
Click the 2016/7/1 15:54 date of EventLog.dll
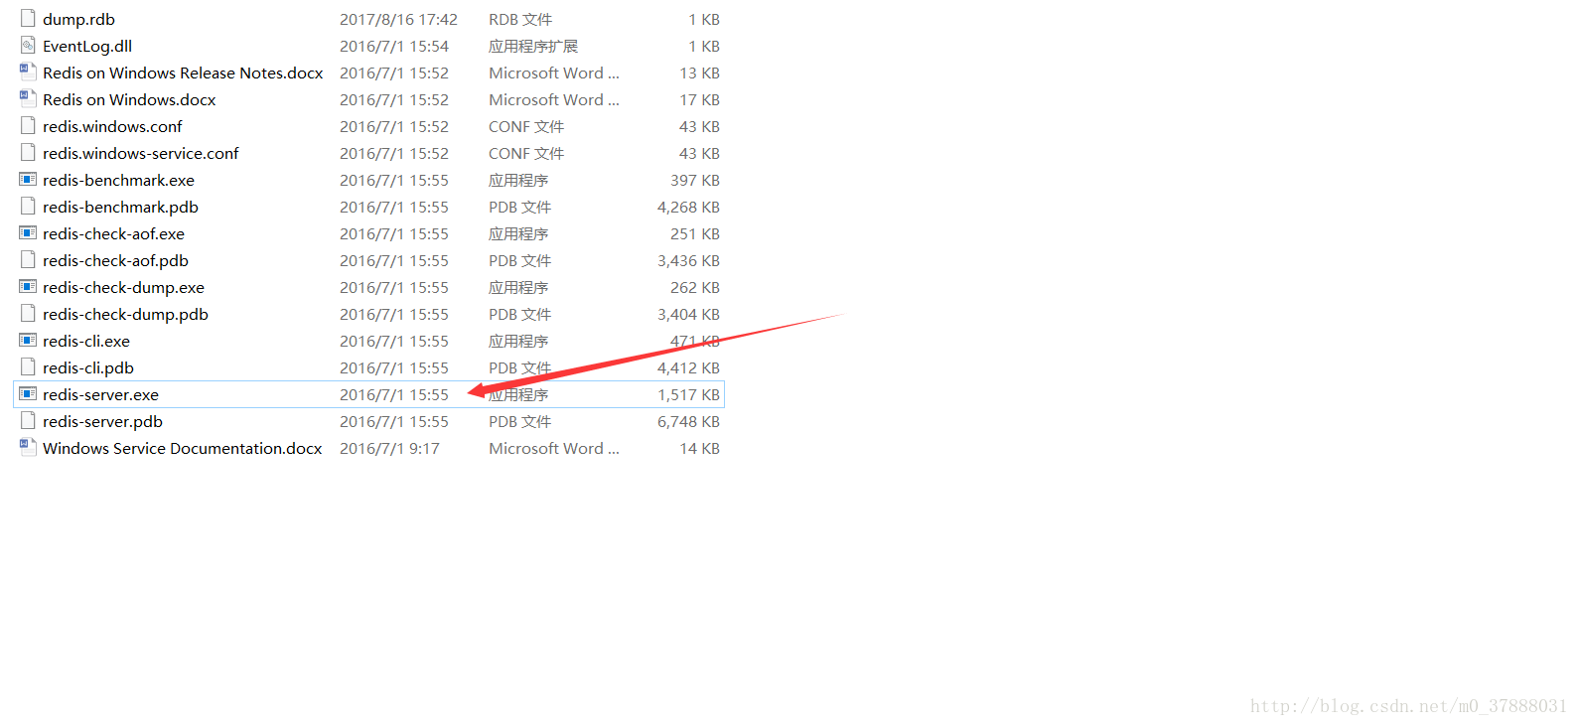tap(394, 47)
